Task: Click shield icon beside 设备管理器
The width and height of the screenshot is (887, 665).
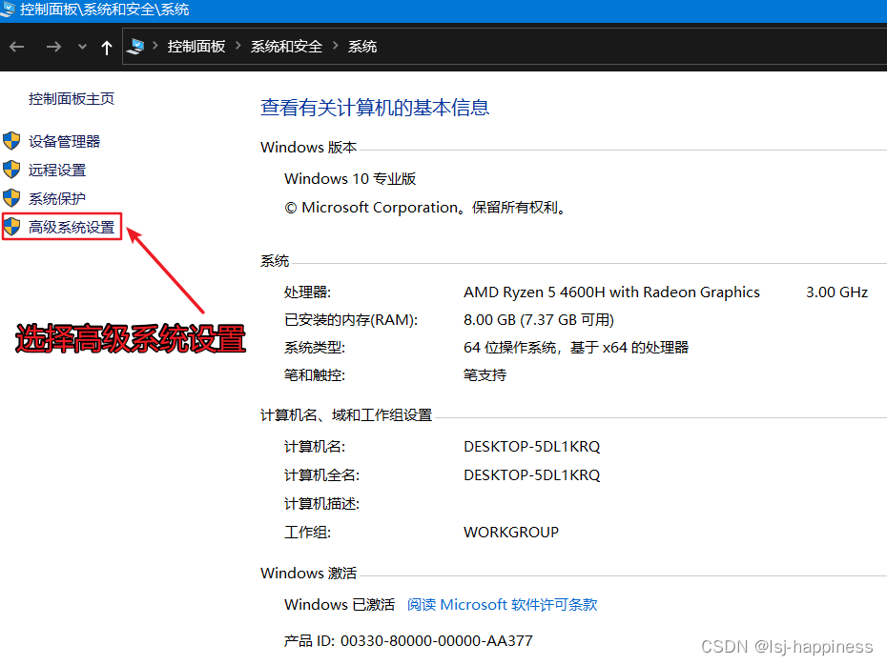Action: tap(11, 141)
